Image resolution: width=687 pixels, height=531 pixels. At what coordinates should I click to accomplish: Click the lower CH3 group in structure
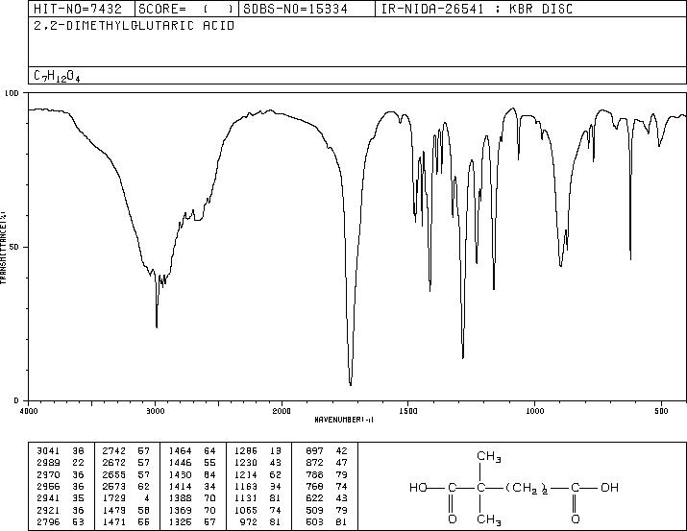pos(489,520)
